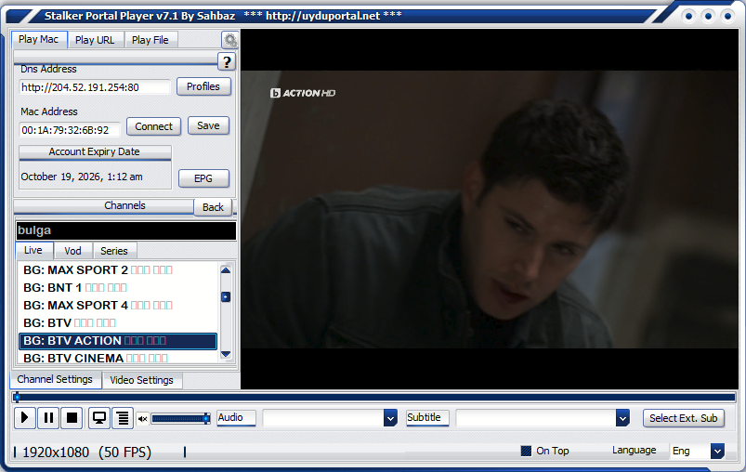The width and height of the screenshot is (746, 472).
Task: Switch to the Play URL tab
Action: pyautogui.click(x=95, y=40)
